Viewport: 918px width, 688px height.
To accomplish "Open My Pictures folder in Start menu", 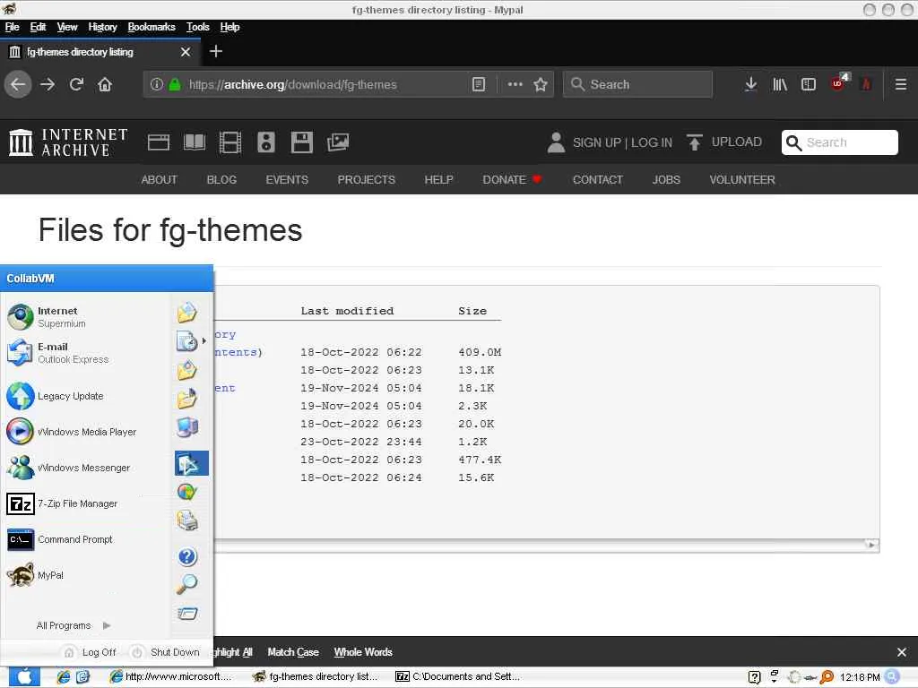I will click(x=186, y=370).
